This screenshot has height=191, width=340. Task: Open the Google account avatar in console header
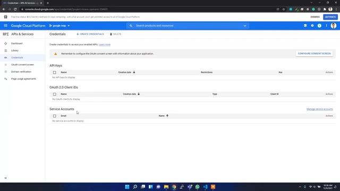(x=334, y=25)
